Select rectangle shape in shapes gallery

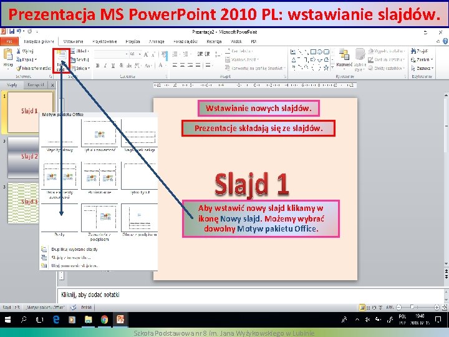point(313,52)
